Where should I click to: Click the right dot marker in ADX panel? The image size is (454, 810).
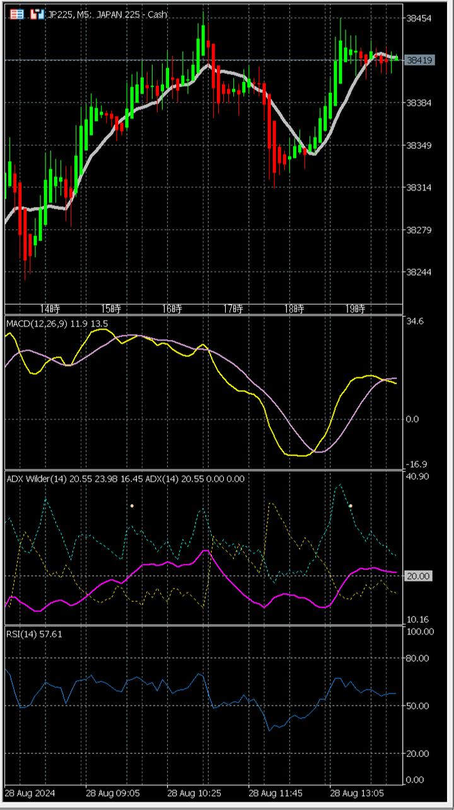351,506
